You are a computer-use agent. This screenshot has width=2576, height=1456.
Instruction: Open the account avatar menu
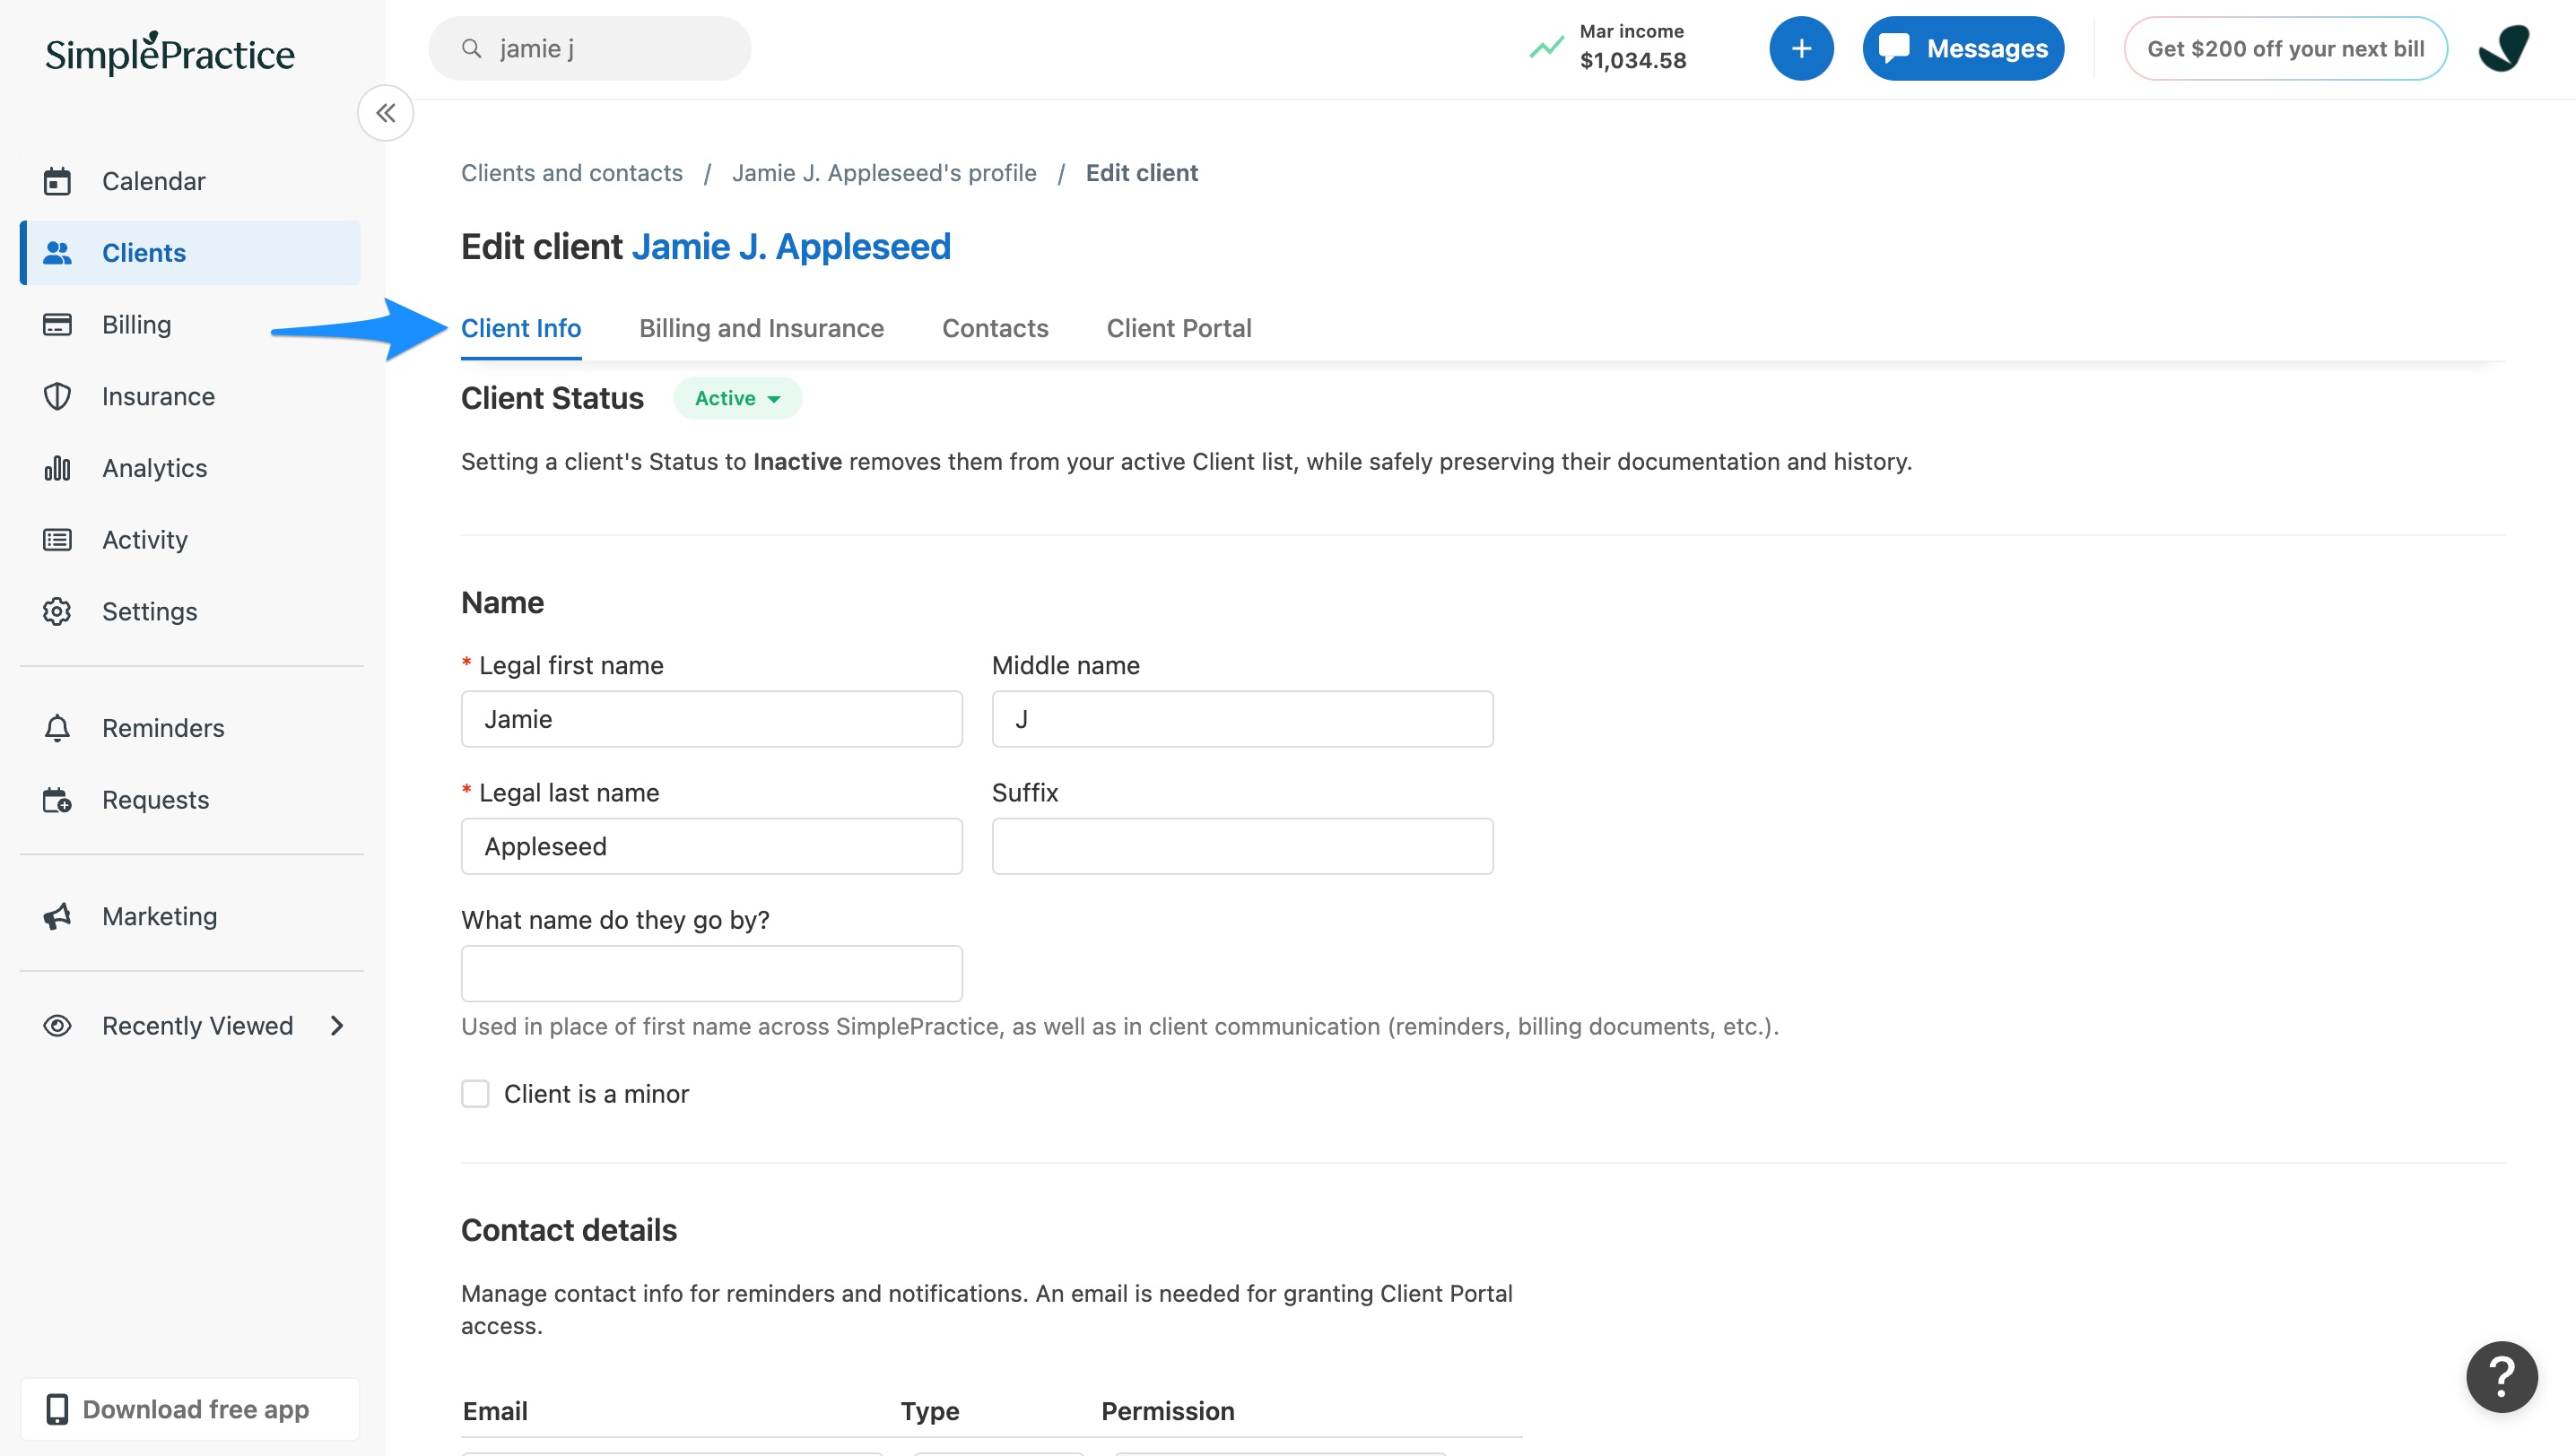(2503, 48)
